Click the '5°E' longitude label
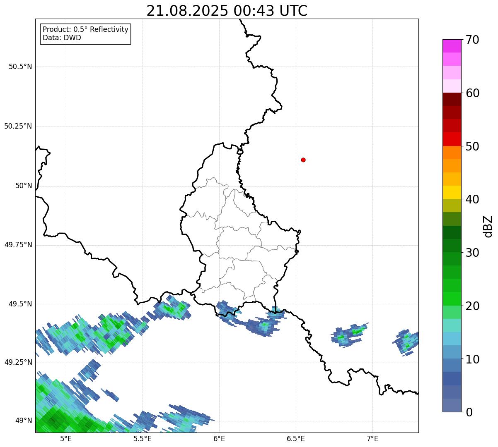 coord(66,438)
